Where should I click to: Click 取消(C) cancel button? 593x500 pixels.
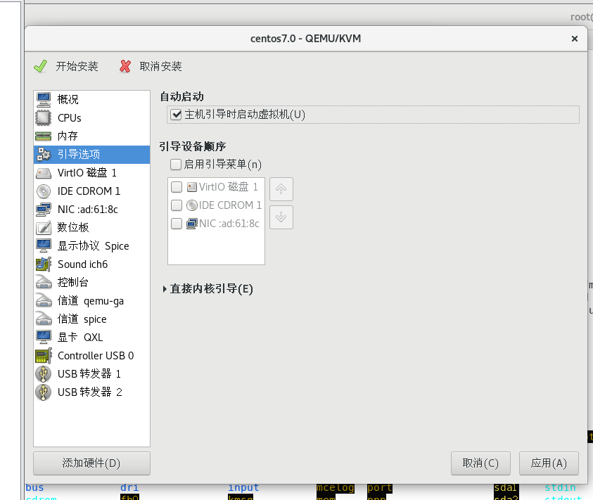(x=480, y=463)
